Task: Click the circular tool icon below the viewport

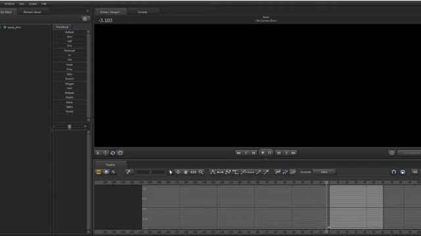Action: click(120, 153)
